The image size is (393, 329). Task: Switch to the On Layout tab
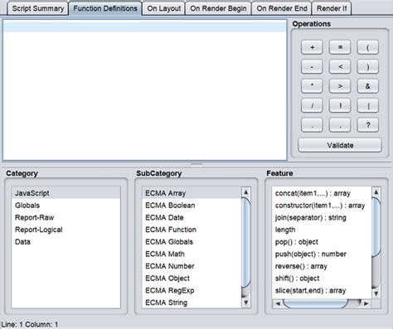(x=164, y=8)
